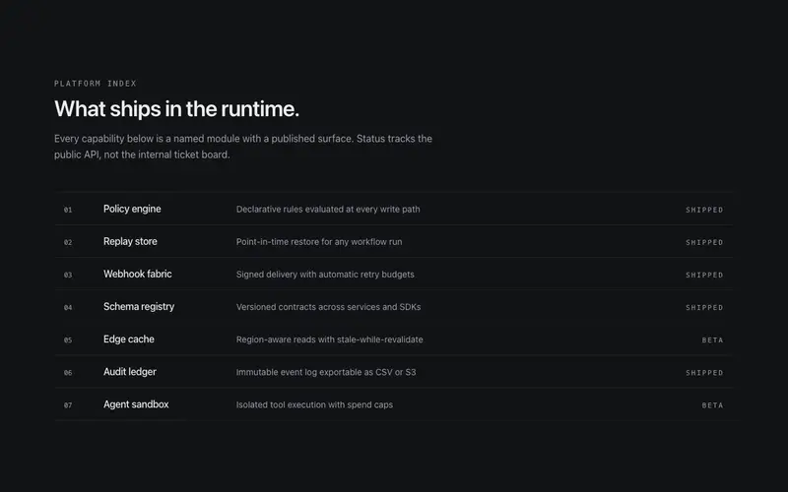The width and height of the screenshot is (788, 492).
Task: Open the Policy engine module name
Action: point(132,209)
